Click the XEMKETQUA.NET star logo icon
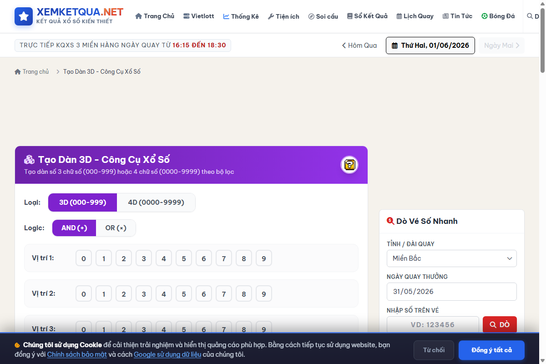This screenshot has width=546, height=364. click(24, 16)
